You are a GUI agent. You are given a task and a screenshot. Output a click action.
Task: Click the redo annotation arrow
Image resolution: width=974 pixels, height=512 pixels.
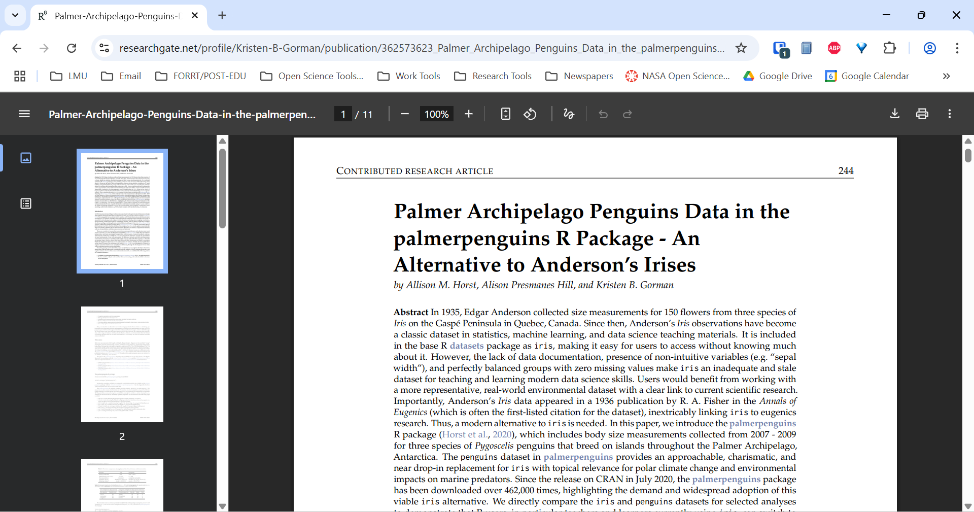pos(628,114)
